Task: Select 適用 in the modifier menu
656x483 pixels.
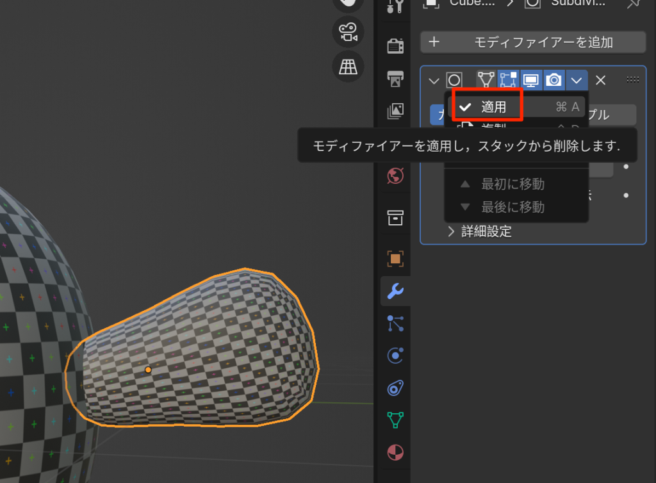Action: (494, 107)
